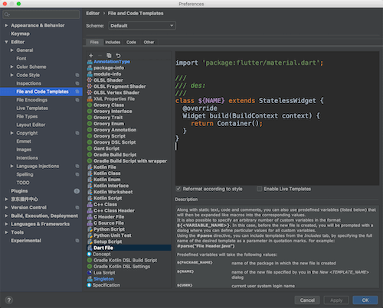Expand the Version Control section
The height and width of the screenshot is (308, 383).
click(6, 207)
